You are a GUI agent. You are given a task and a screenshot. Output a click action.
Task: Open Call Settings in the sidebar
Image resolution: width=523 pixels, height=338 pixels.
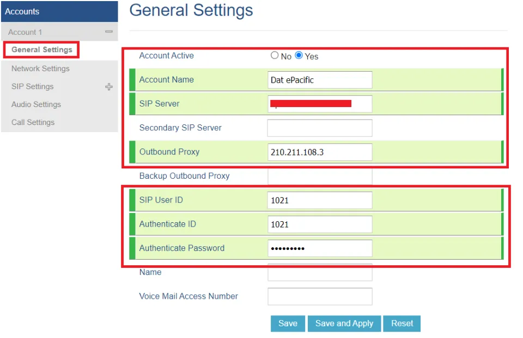(x=33, y=122)
